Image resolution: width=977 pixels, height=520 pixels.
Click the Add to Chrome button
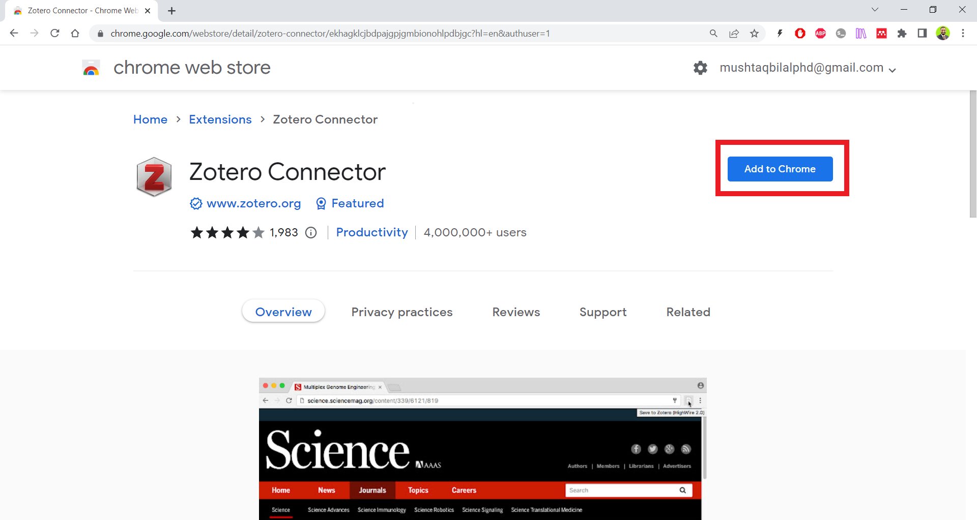click(780, 169)
